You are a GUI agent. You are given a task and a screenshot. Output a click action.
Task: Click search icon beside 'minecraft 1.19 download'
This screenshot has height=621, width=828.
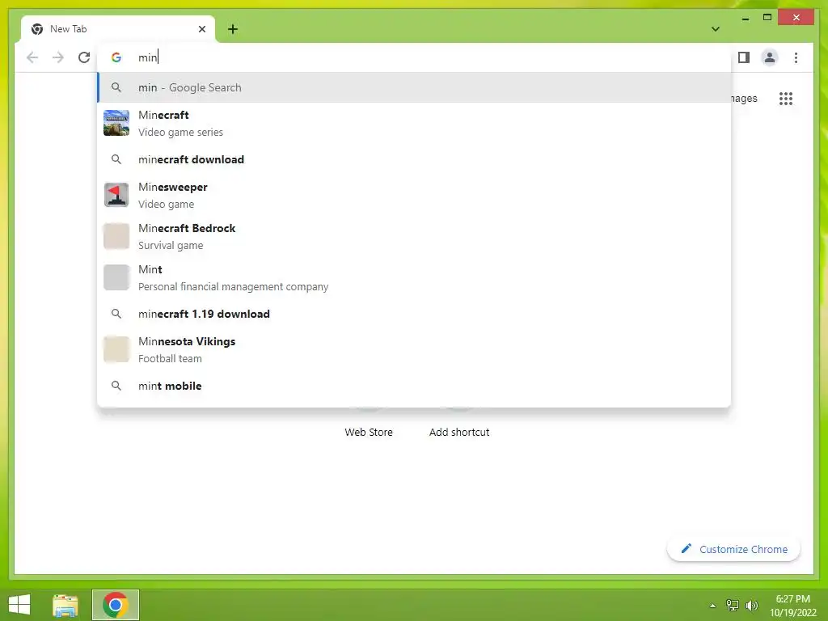point(116,314)
